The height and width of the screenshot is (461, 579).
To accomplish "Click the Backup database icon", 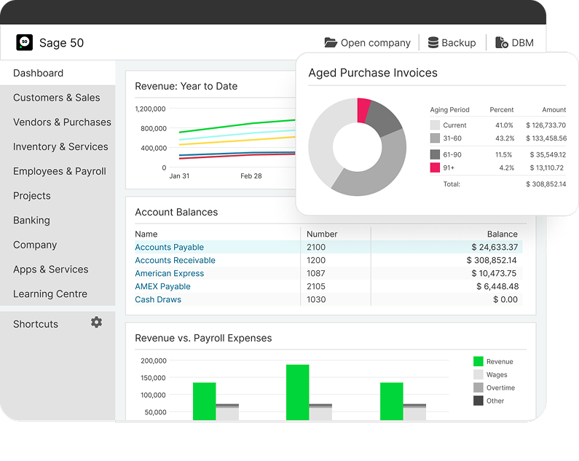I will [433, 43].
